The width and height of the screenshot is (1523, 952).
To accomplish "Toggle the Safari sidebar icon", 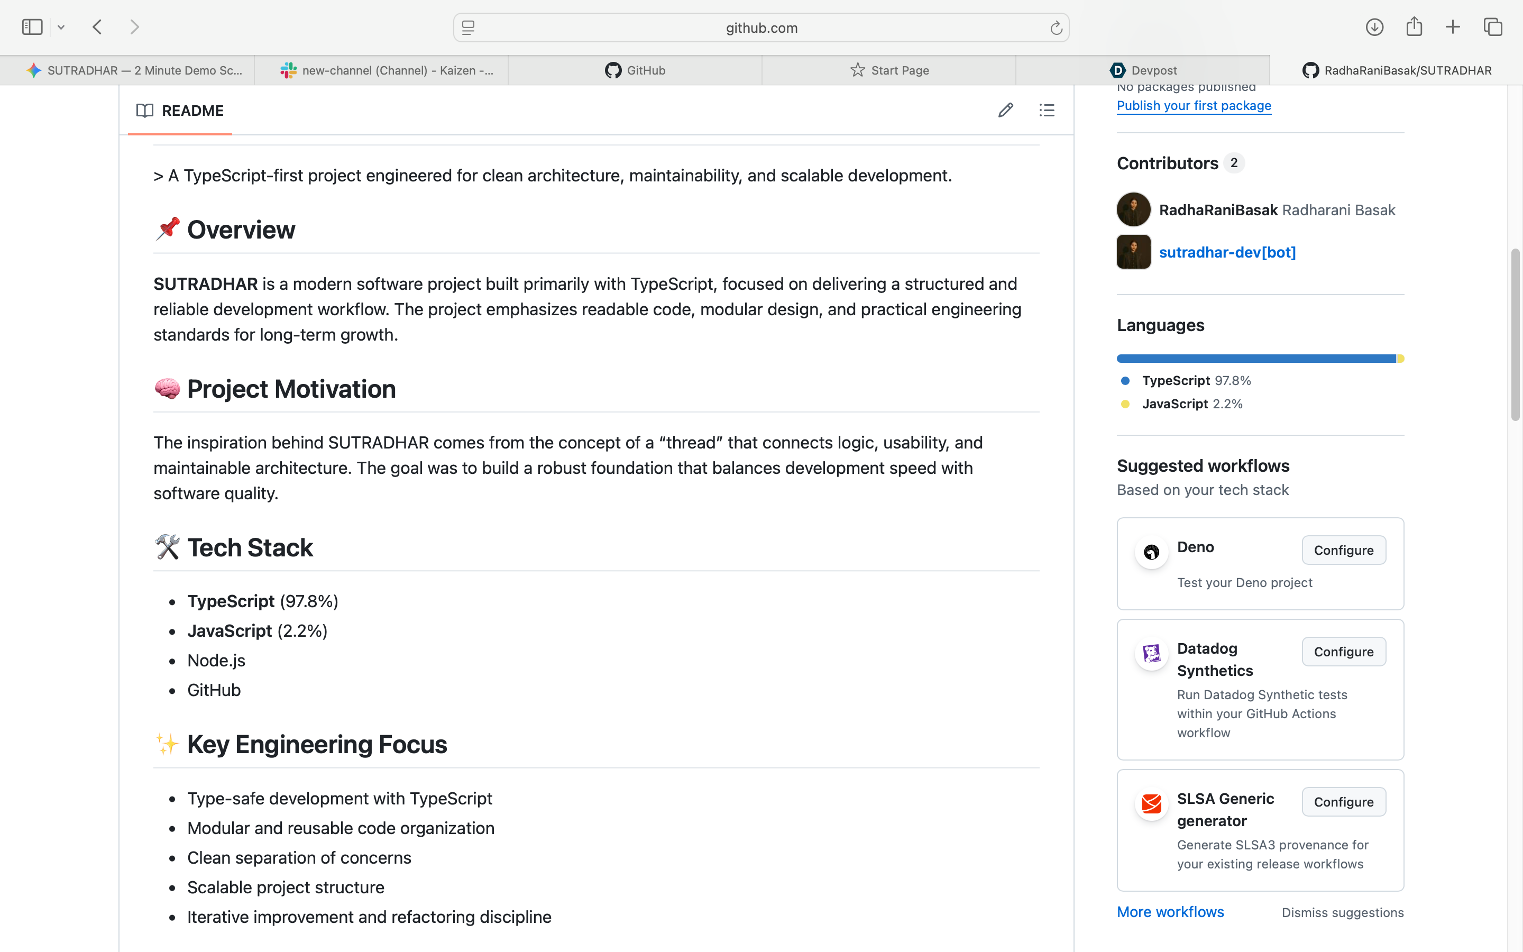I will point(32,27).
